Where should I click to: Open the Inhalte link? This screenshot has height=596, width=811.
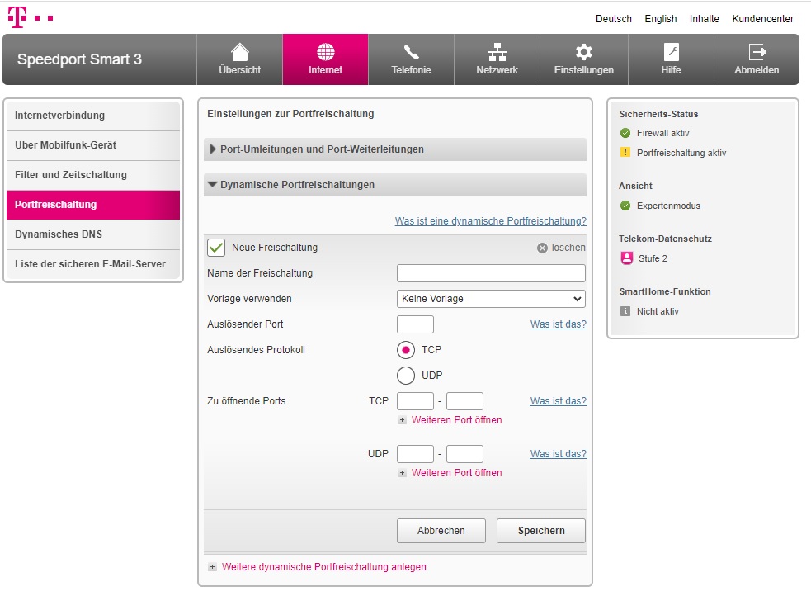click(705, 19)
